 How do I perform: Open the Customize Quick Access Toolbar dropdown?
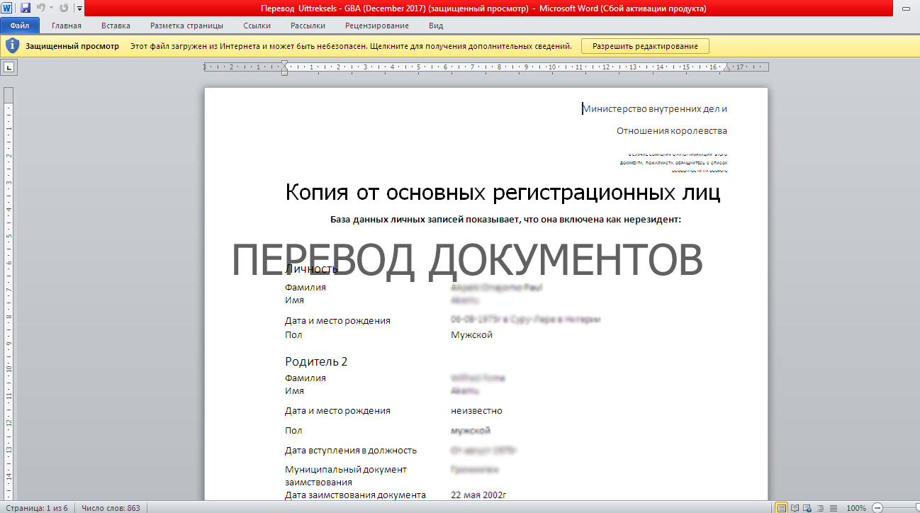[79, 9]
